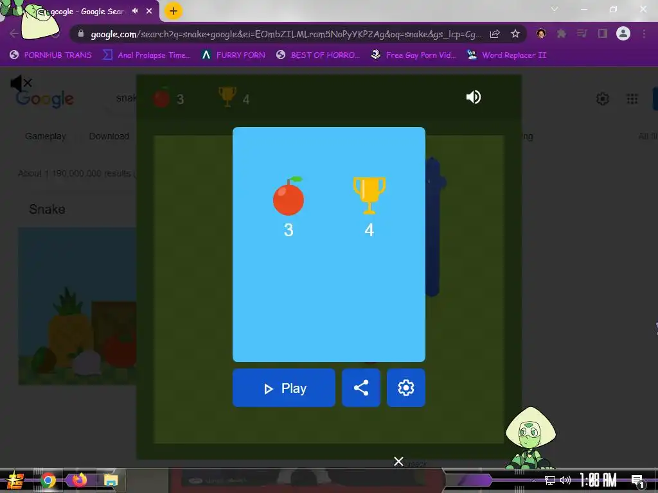This screenshot has height=493, width=658.
Task: Click the apple score icon in result card
Action: point(289,196)
